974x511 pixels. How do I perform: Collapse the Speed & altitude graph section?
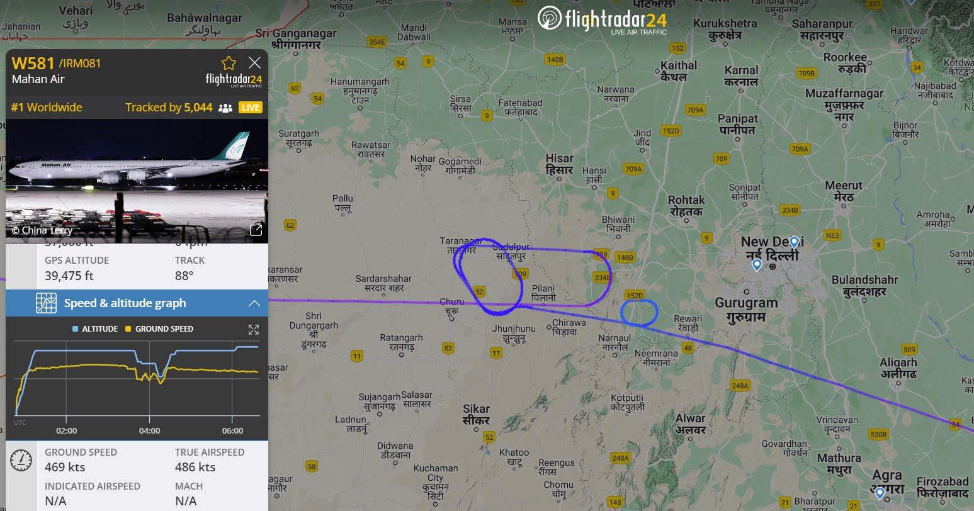(x=254, y=303)
